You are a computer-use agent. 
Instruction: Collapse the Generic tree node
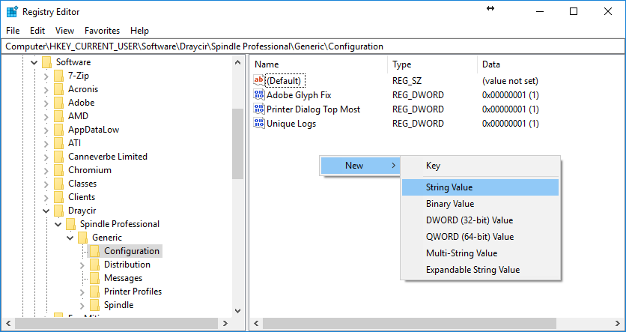(x=70, y=238)
